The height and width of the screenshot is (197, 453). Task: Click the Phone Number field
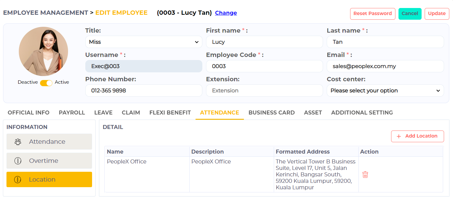click(x=144, y=90)
